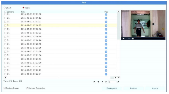Go to the next page of results
Viewport: 169px width, 94px height.
(102, 82)
